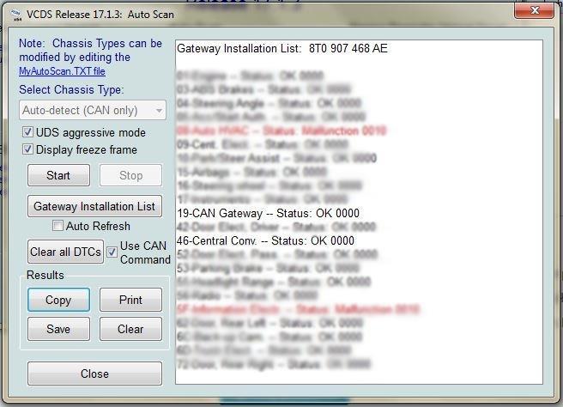Click the Stop button
563x407 pixels.
[130, 175]
